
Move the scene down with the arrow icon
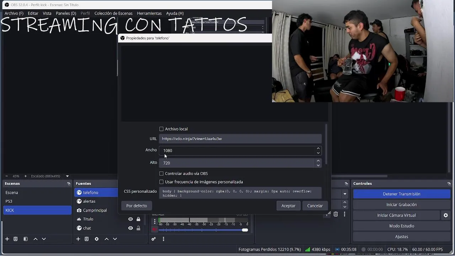tap(44, 239)
